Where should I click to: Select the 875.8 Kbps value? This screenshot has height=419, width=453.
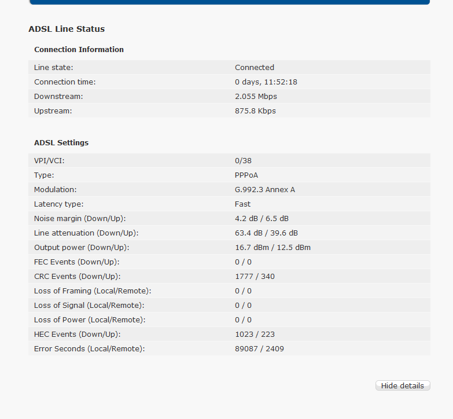[x=255, y=111]
